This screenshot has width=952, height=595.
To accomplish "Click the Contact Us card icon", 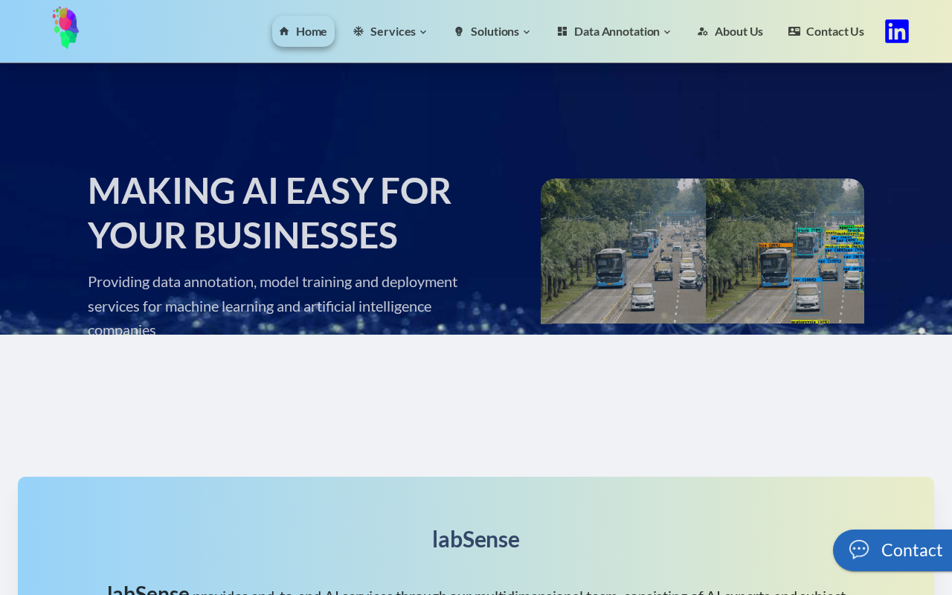I will 794,31.
